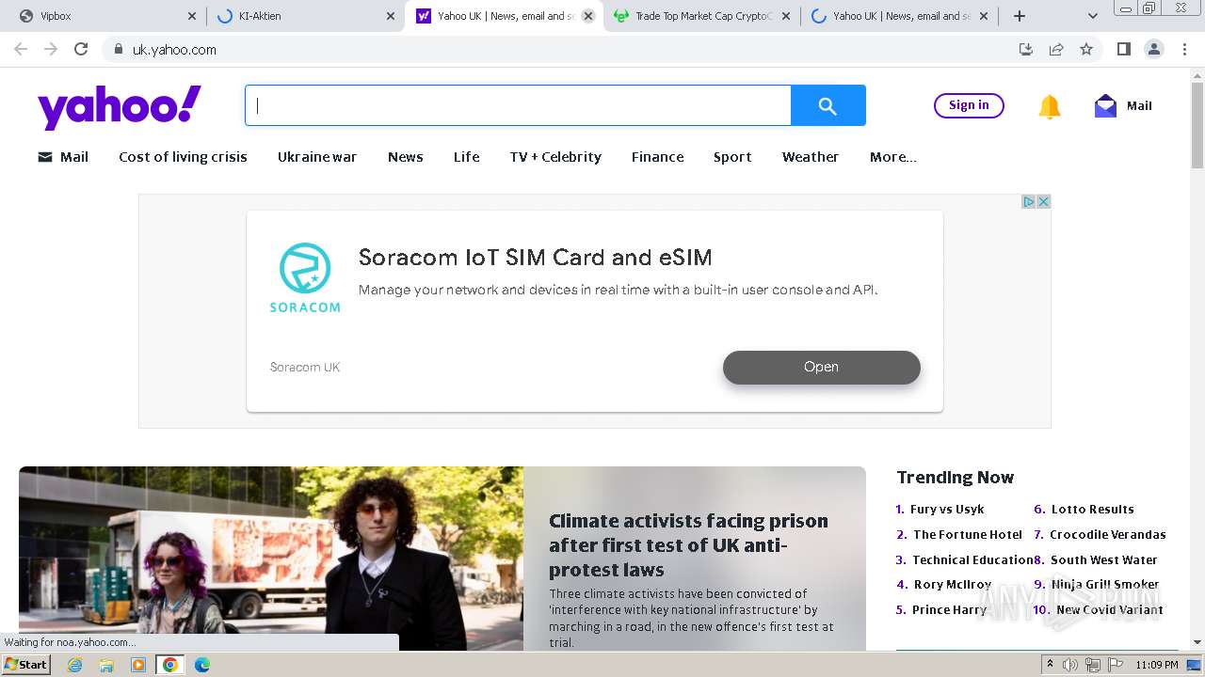Open trending topic Crocodile Verandas
Screen dimensions: 1205x677
pyautogui.click(x=1108, y=534)
